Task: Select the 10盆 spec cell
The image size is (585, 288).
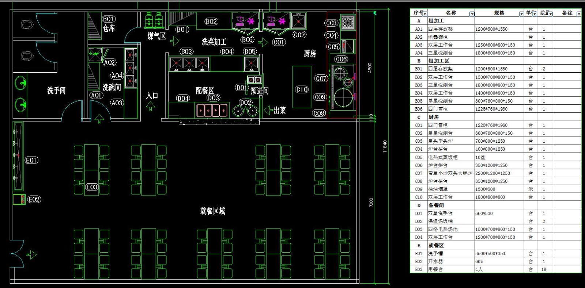Action: click(x=499, y=157)
